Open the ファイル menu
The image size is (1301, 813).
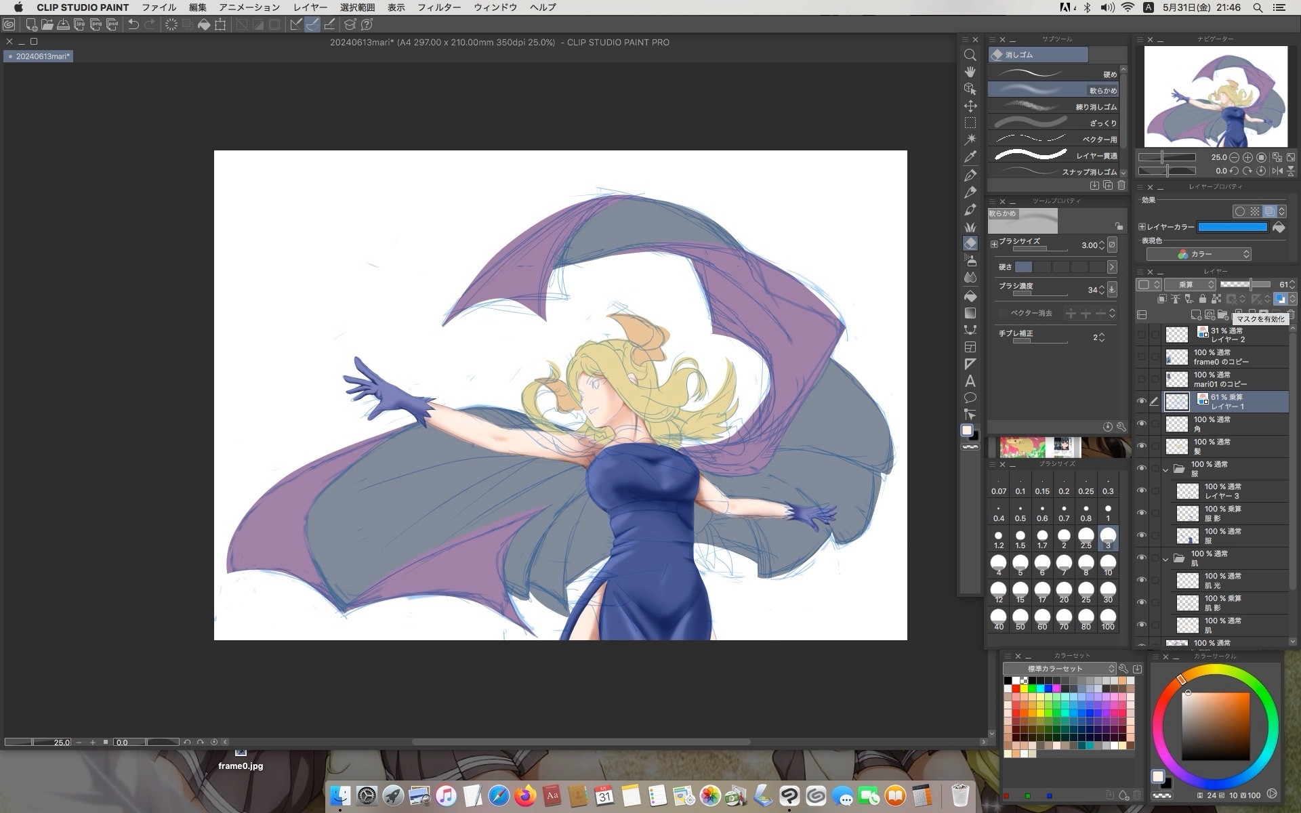[159, 7]
